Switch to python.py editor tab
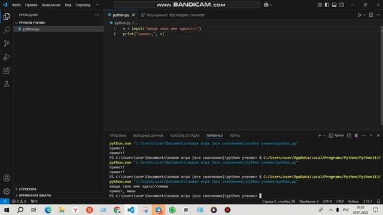 pos(121,15)
